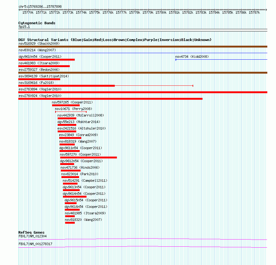The width and height of the screenshot is (276, 265).
Task: Select the red esv2421516 loss bar
Action: pos(67,131)
